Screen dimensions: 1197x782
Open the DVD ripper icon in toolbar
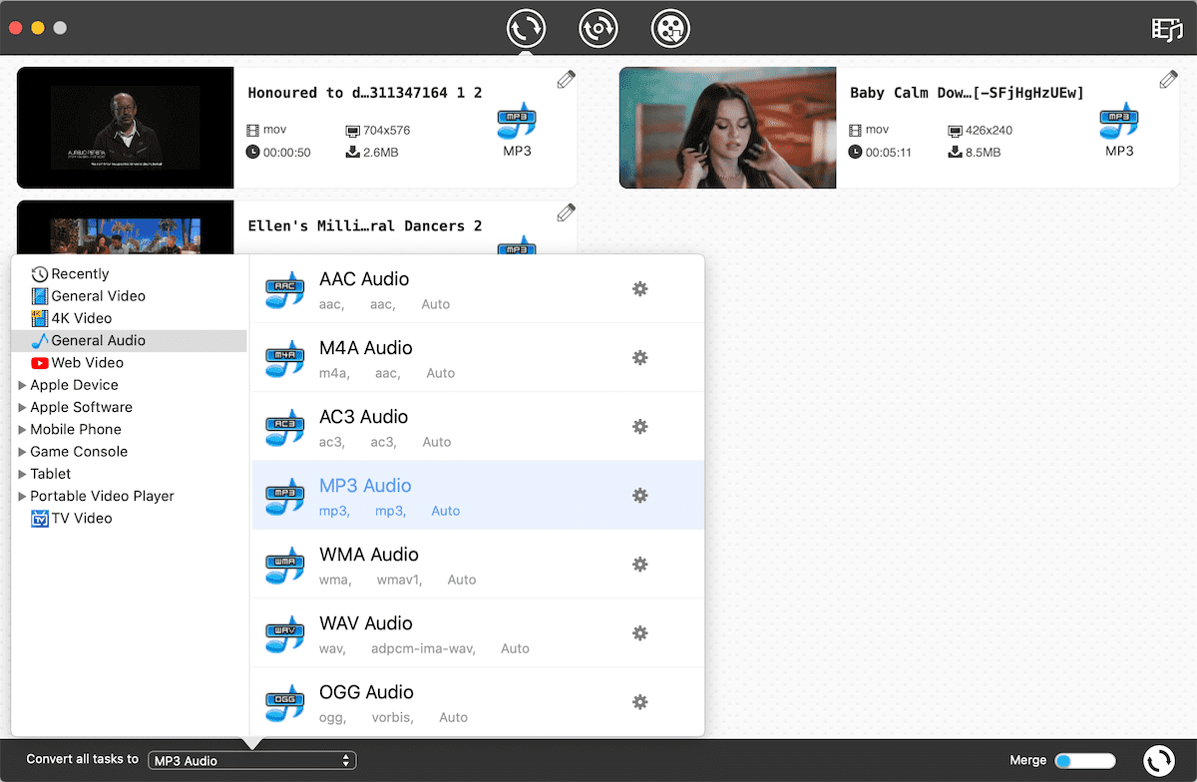[x=598, y=28]
